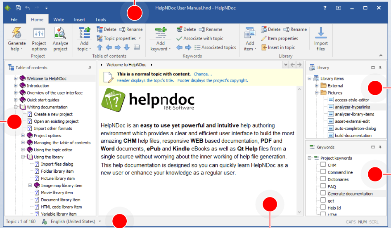Image resolution: width=391 pixels, height=228 pixels.
Task: Switch to the Write ribbon tab
Action: point(59,19)
